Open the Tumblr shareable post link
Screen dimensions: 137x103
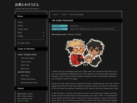point(78,35)
